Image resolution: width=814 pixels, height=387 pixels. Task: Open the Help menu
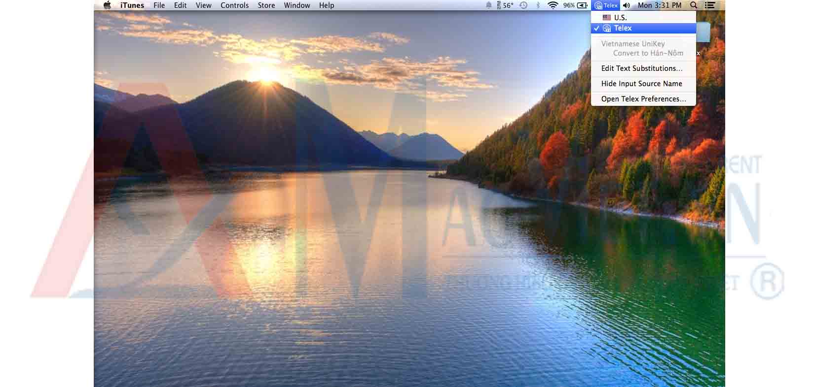pos(327,5)
